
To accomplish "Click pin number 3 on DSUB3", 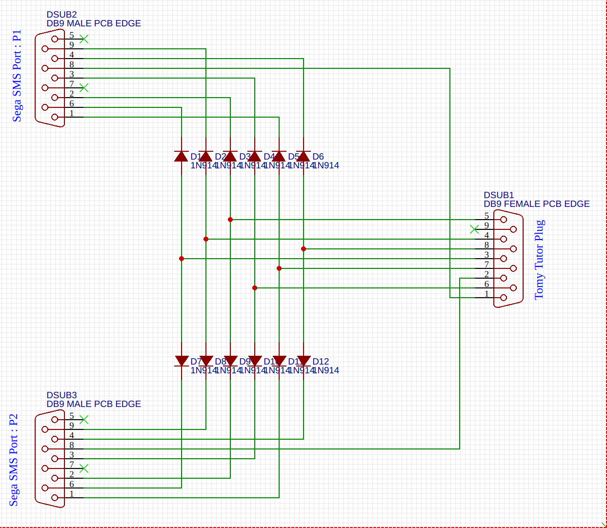I will 72,455.
